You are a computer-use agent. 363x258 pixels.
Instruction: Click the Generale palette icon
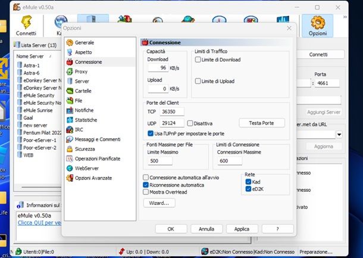[x=70, y=43]
